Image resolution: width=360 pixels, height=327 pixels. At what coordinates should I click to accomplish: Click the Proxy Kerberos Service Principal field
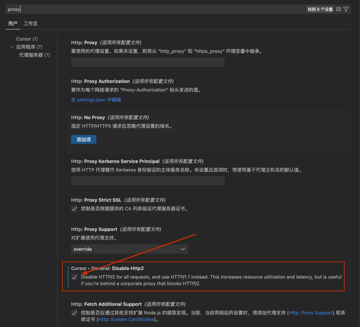pos(147,181)
